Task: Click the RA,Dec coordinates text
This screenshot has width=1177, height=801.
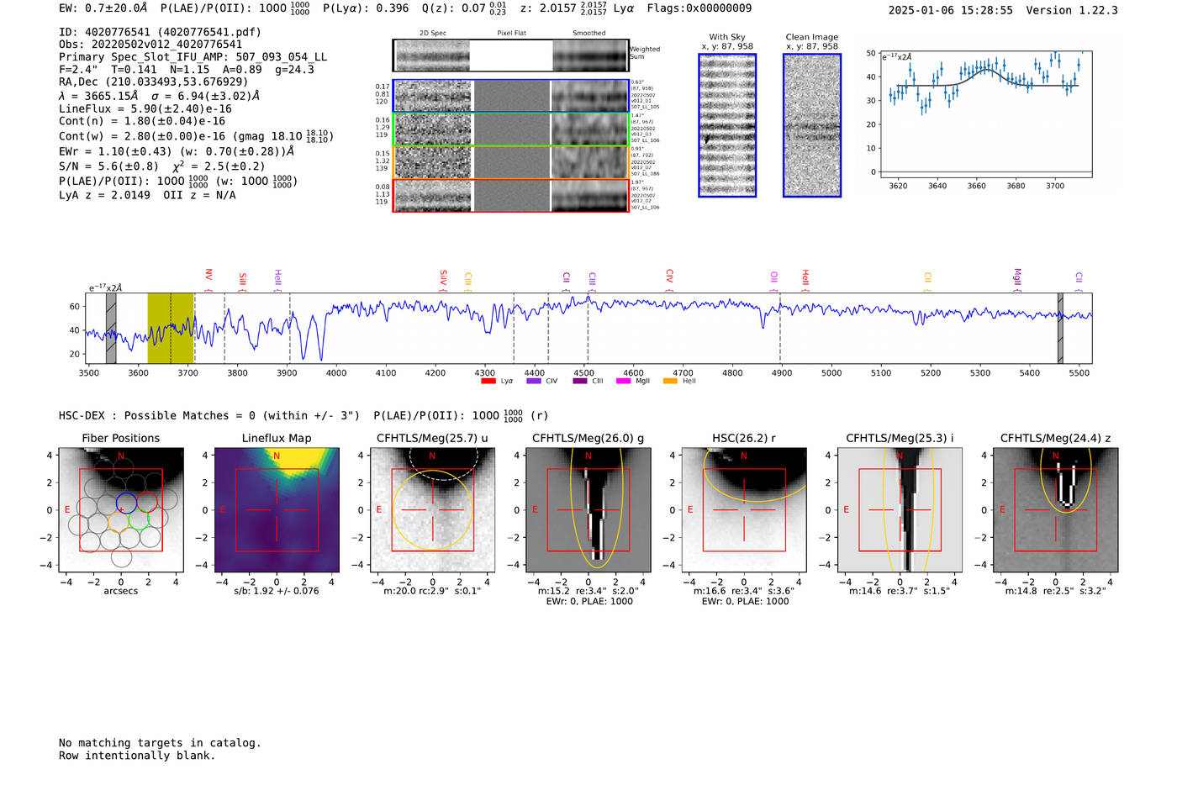Action: (154, 82)
